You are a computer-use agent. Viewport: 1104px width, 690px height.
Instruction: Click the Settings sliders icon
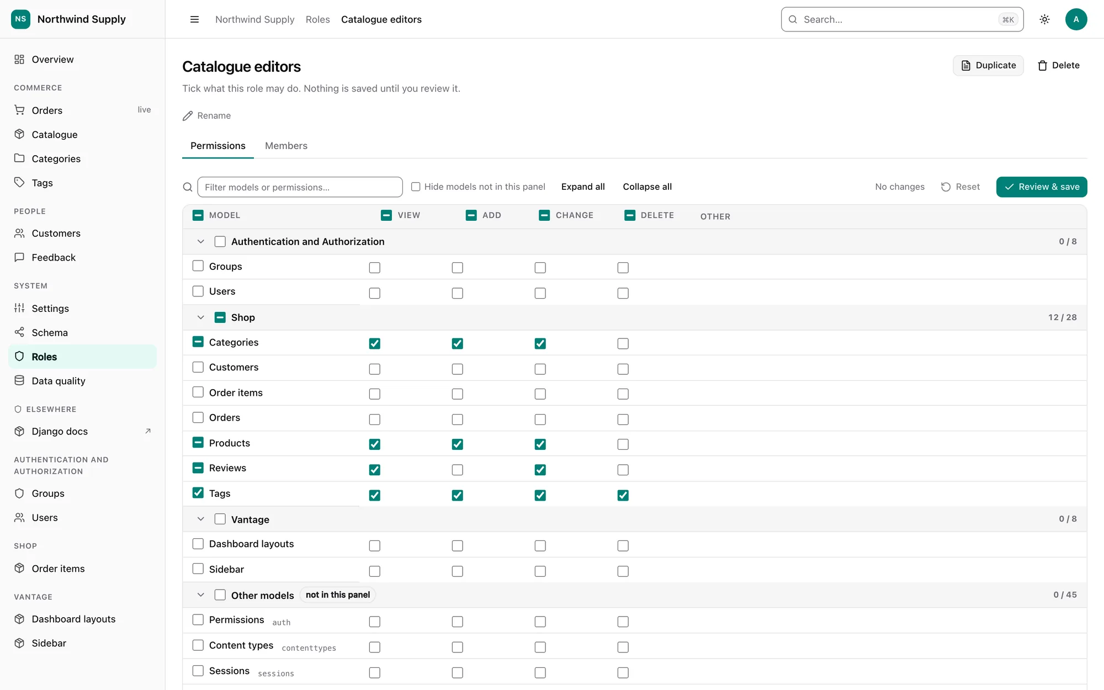pos(19,308)
